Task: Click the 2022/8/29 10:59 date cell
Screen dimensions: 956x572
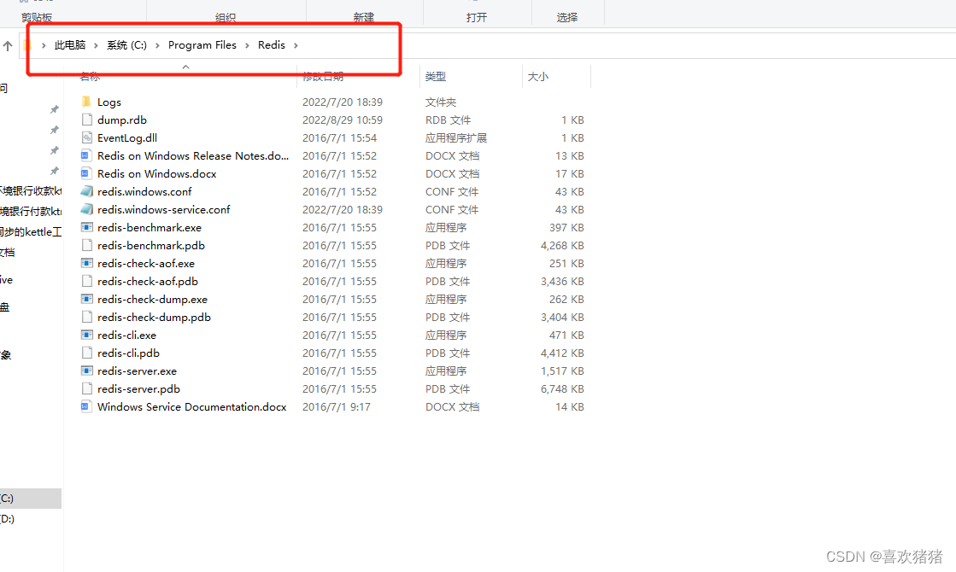Action: (x=343, y=120)
